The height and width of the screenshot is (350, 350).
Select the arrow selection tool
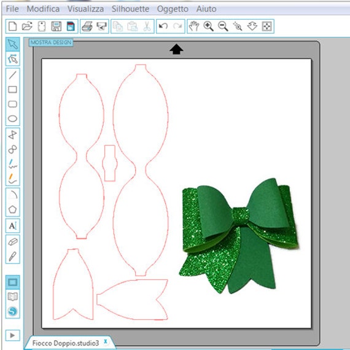[x=13, y=44]
